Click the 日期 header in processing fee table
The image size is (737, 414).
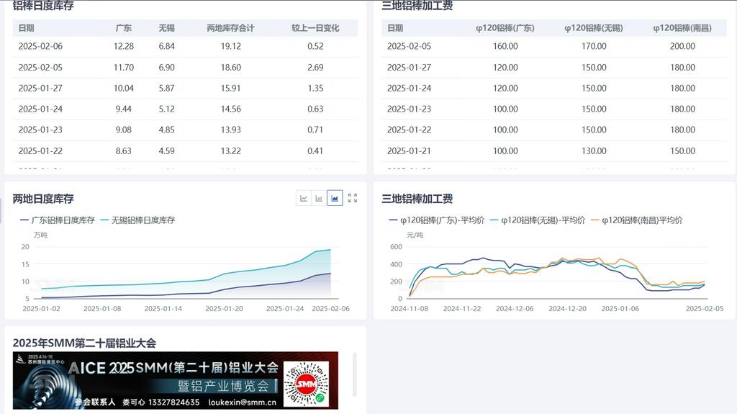point(395,28)
